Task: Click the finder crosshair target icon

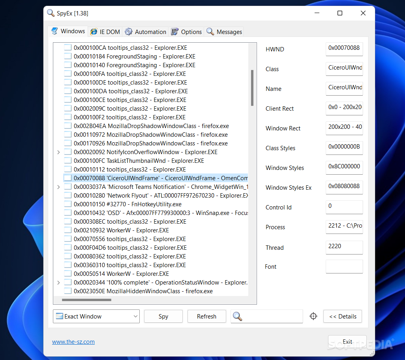Action: (x=313, y=316)
